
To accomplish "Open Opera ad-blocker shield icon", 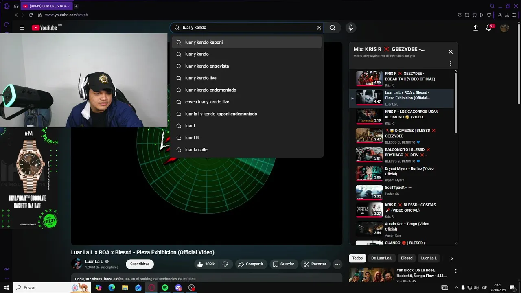I will [475, 15].
